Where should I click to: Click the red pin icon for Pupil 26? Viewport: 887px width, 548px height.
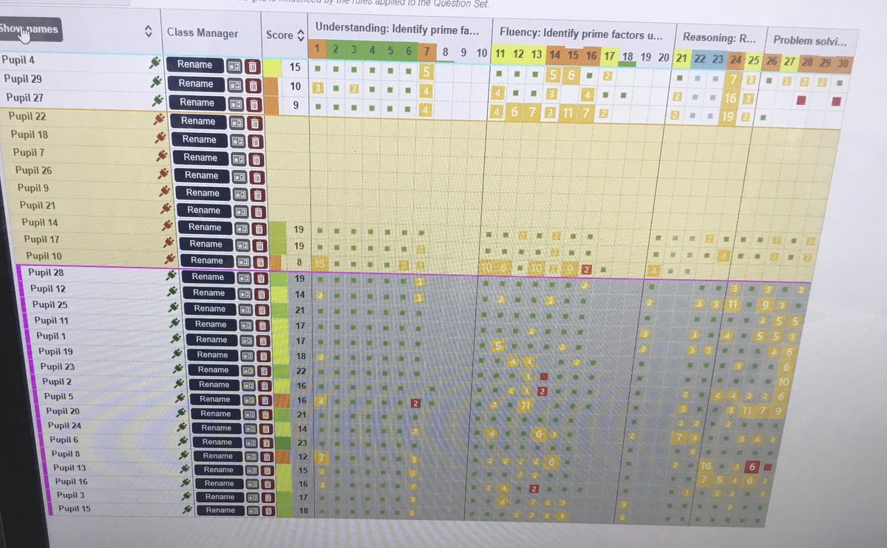pyautogui.click(x=163, y=174)
